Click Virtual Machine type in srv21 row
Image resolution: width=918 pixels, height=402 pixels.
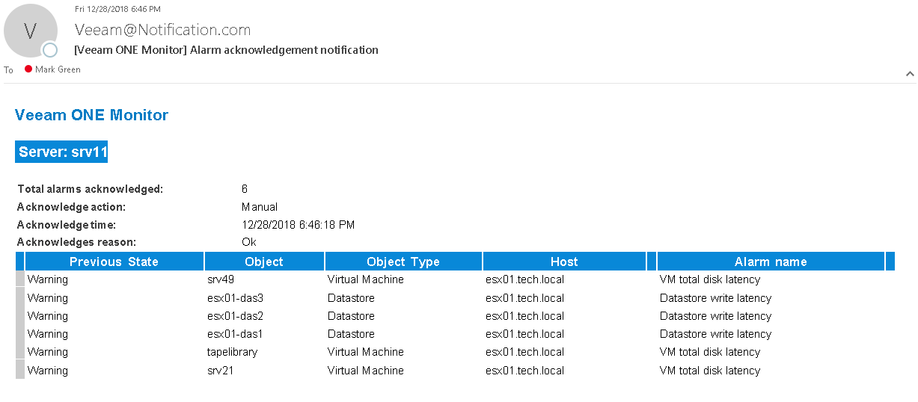(366, 371)
